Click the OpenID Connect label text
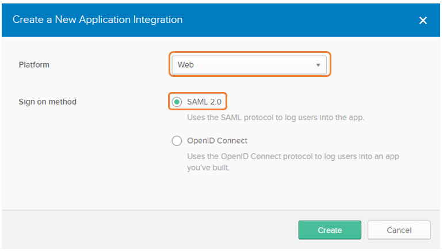 tap(217, 141)
